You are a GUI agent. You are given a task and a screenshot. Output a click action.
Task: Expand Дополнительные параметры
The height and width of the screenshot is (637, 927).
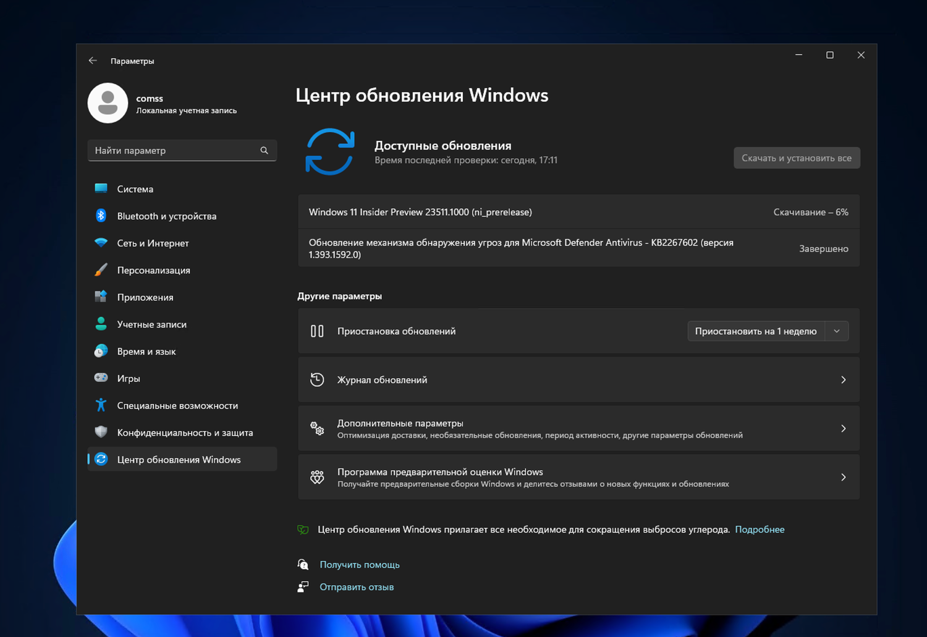[578, 428]
